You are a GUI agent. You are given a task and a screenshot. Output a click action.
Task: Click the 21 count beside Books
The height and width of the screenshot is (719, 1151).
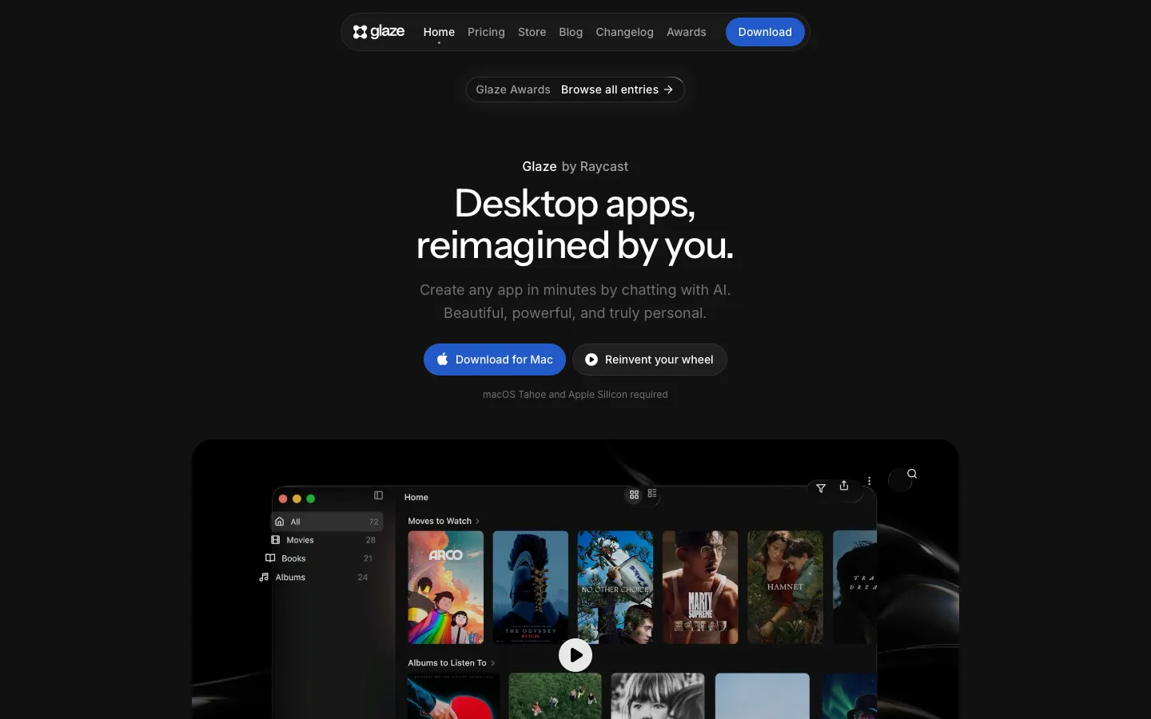tap(368, 558)
